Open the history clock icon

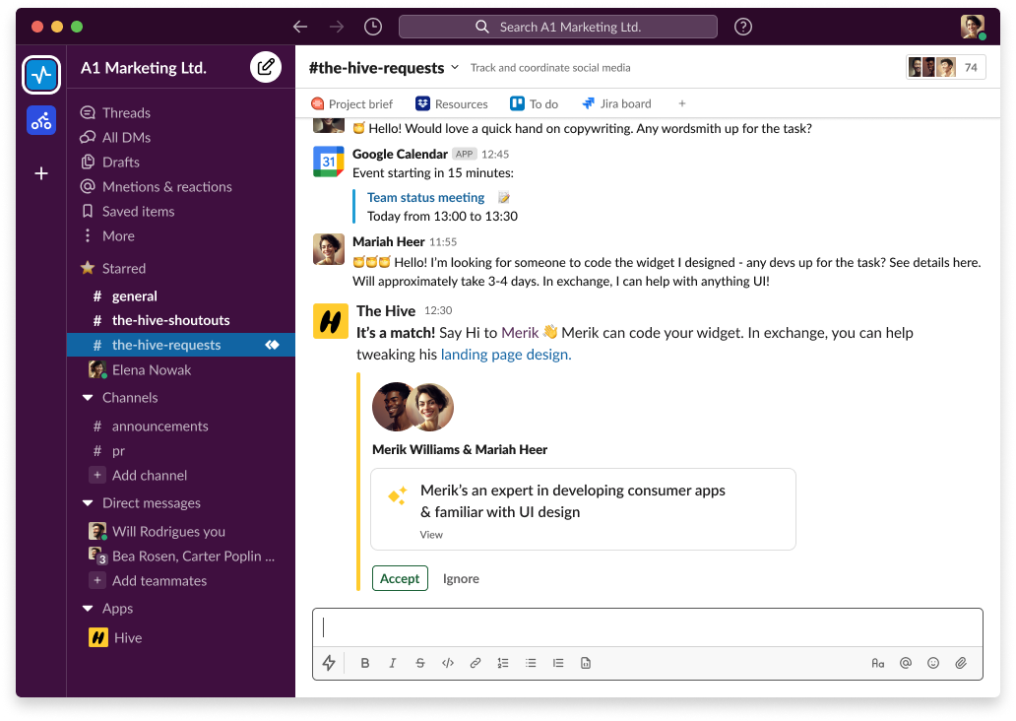[373, 27]
